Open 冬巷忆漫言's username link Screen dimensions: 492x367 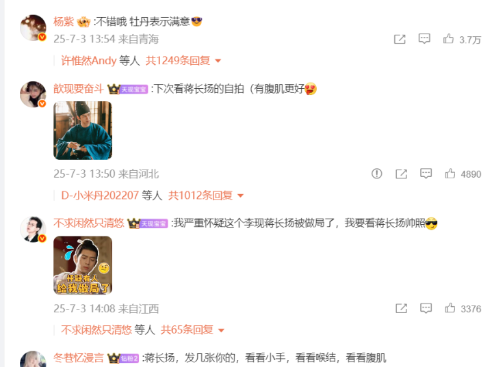(79, 357)
